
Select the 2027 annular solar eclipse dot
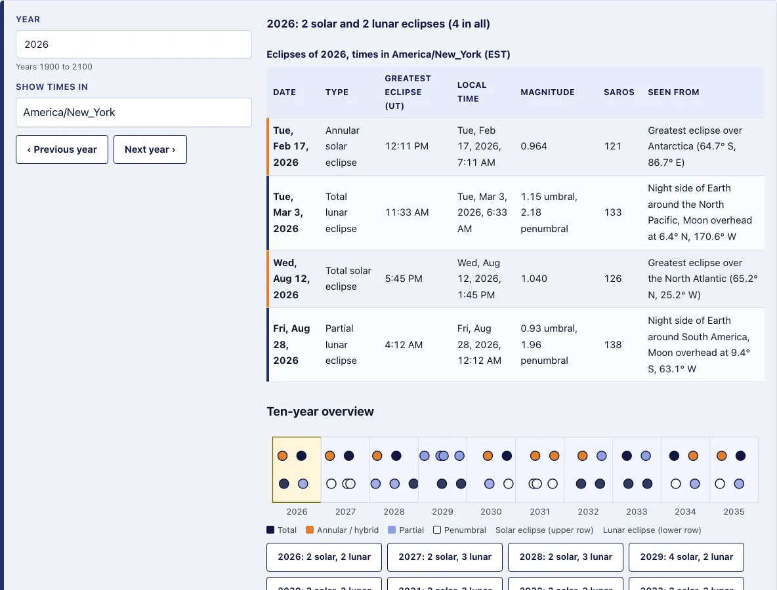[330, 456]
